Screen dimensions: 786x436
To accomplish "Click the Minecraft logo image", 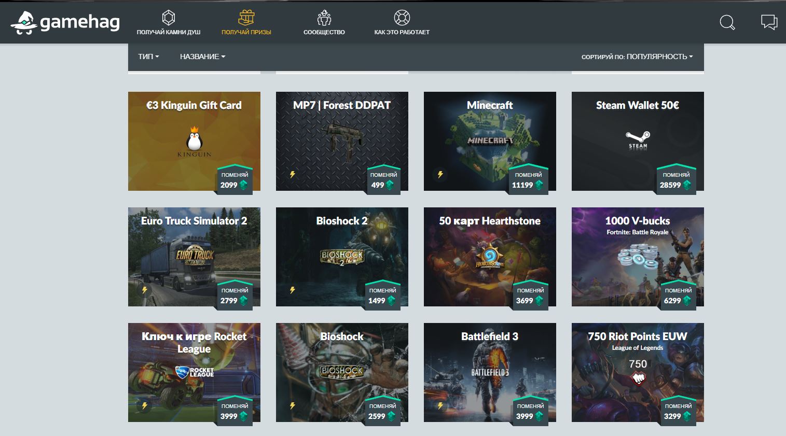I will tap(490, 140).
